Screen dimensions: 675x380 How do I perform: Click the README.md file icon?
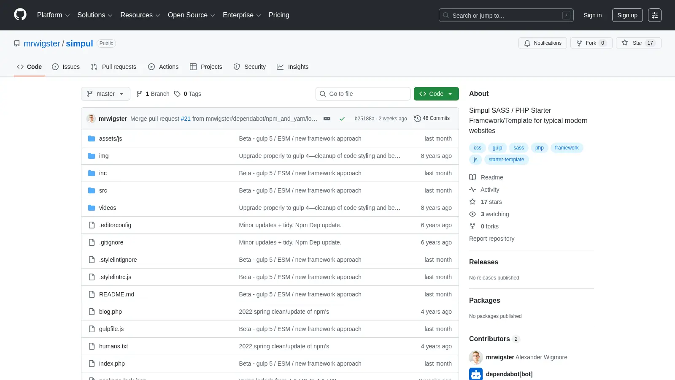[92, 294]
